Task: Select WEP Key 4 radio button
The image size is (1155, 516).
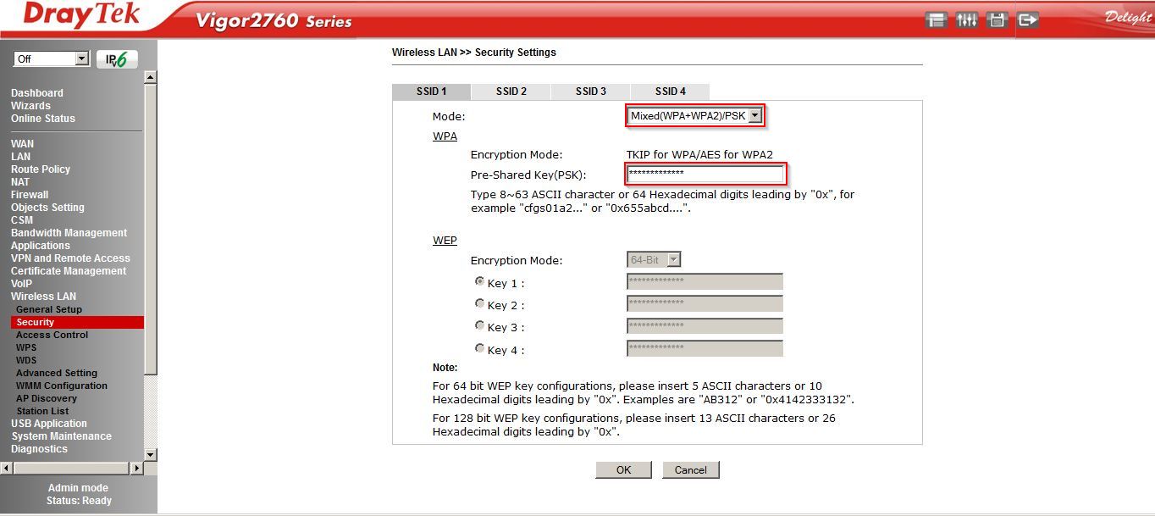Action: (480, 348)
